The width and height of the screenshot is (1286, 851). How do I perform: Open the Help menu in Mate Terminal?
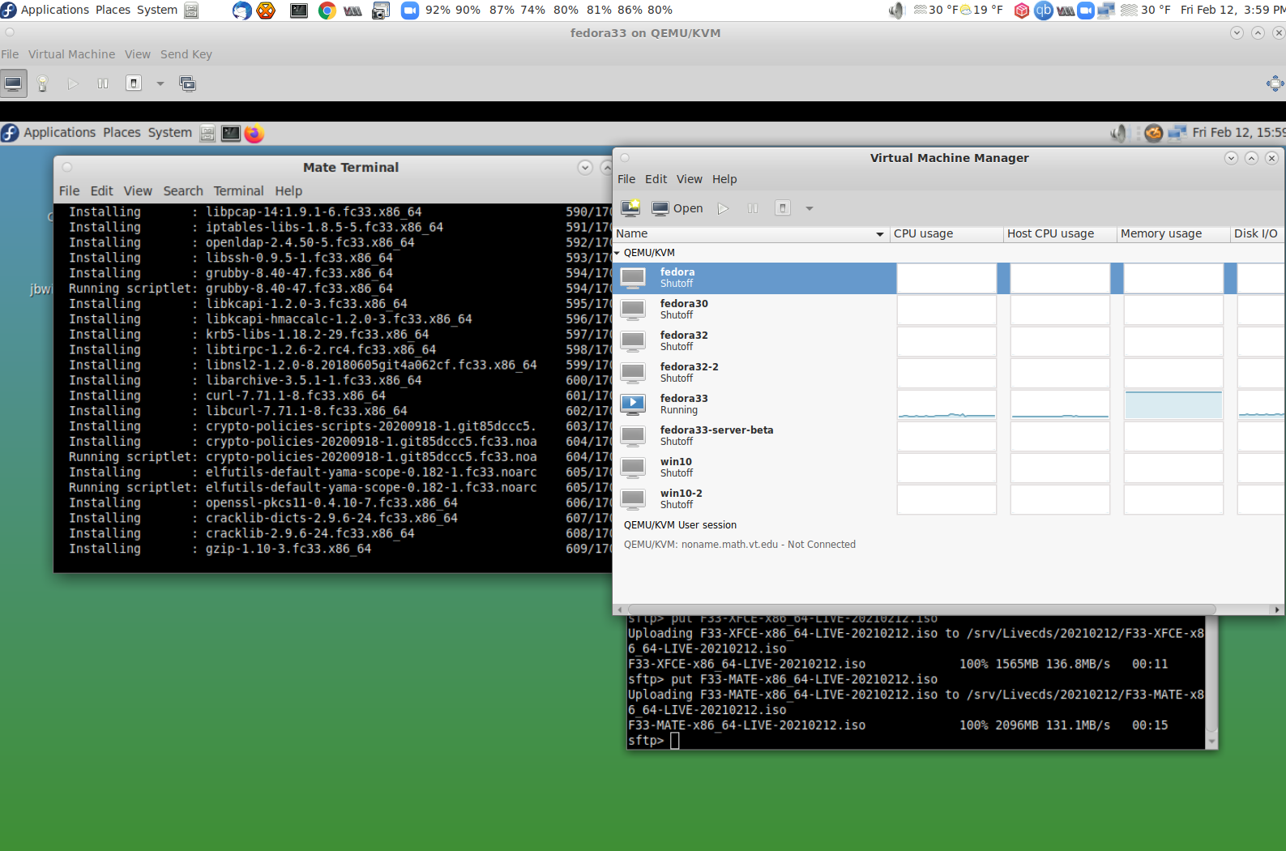click(288, 190)
